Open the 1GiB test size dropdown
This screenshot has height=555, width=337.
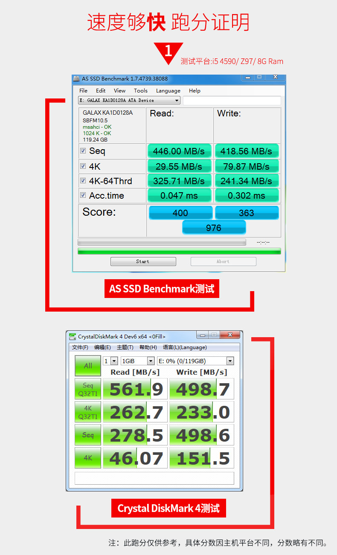(138, 361)
